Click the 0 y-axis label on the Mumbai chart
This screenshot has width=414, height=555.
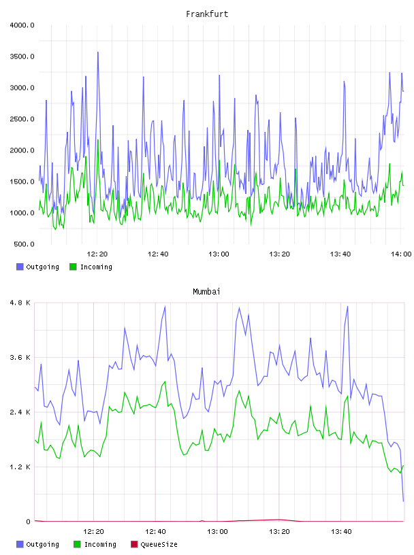[29, 522]
